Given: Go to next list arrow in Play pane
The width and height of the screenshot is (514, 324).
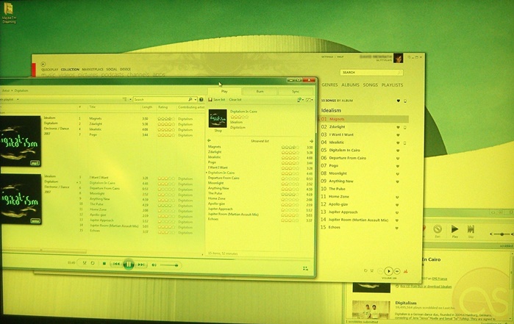Looking at the screenshot, I should (311, 141).
